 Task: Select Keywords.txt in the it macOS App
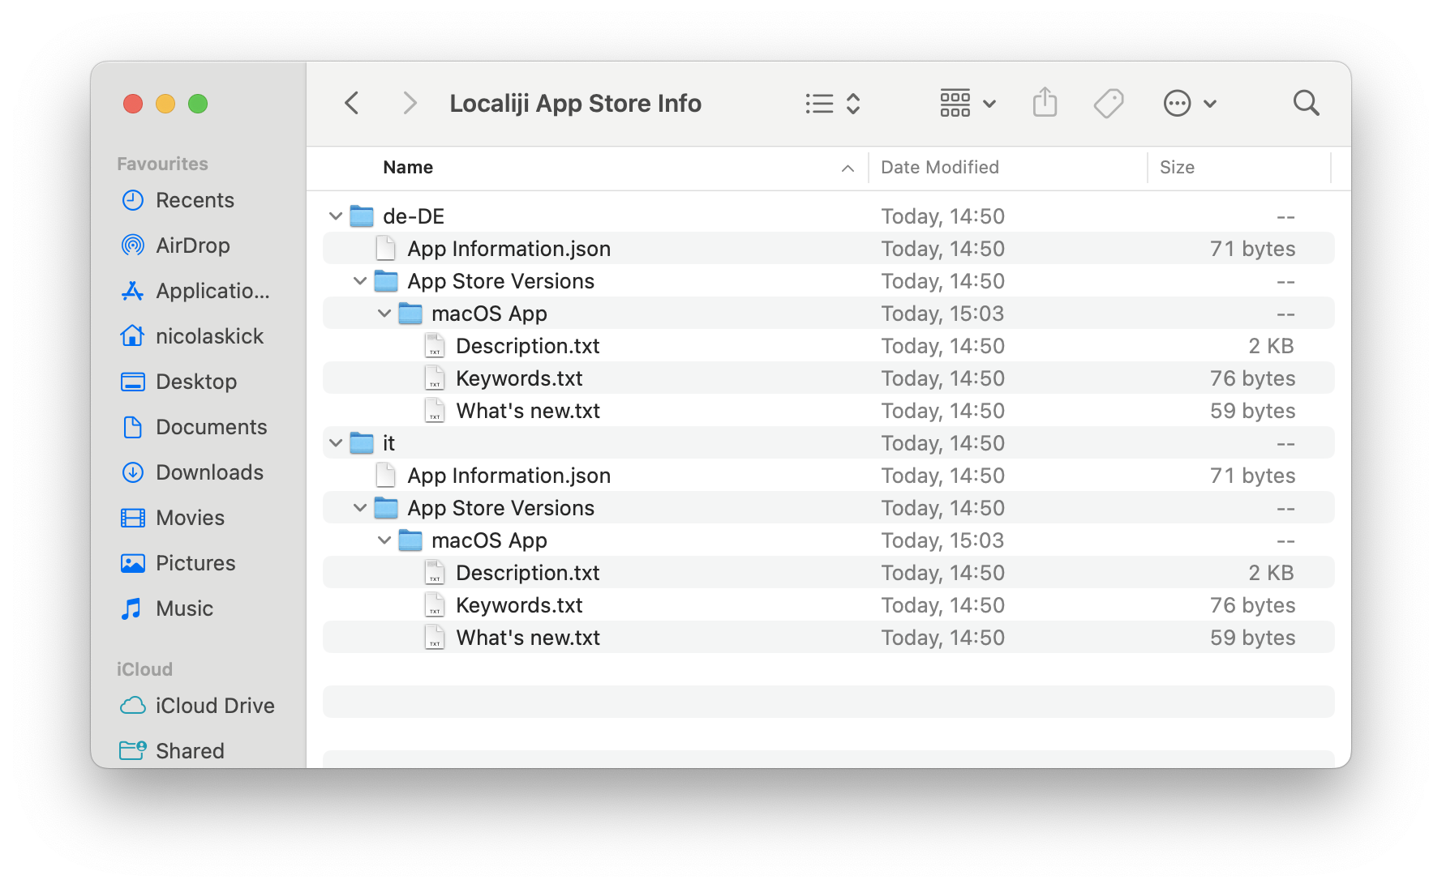click(829, 605)
